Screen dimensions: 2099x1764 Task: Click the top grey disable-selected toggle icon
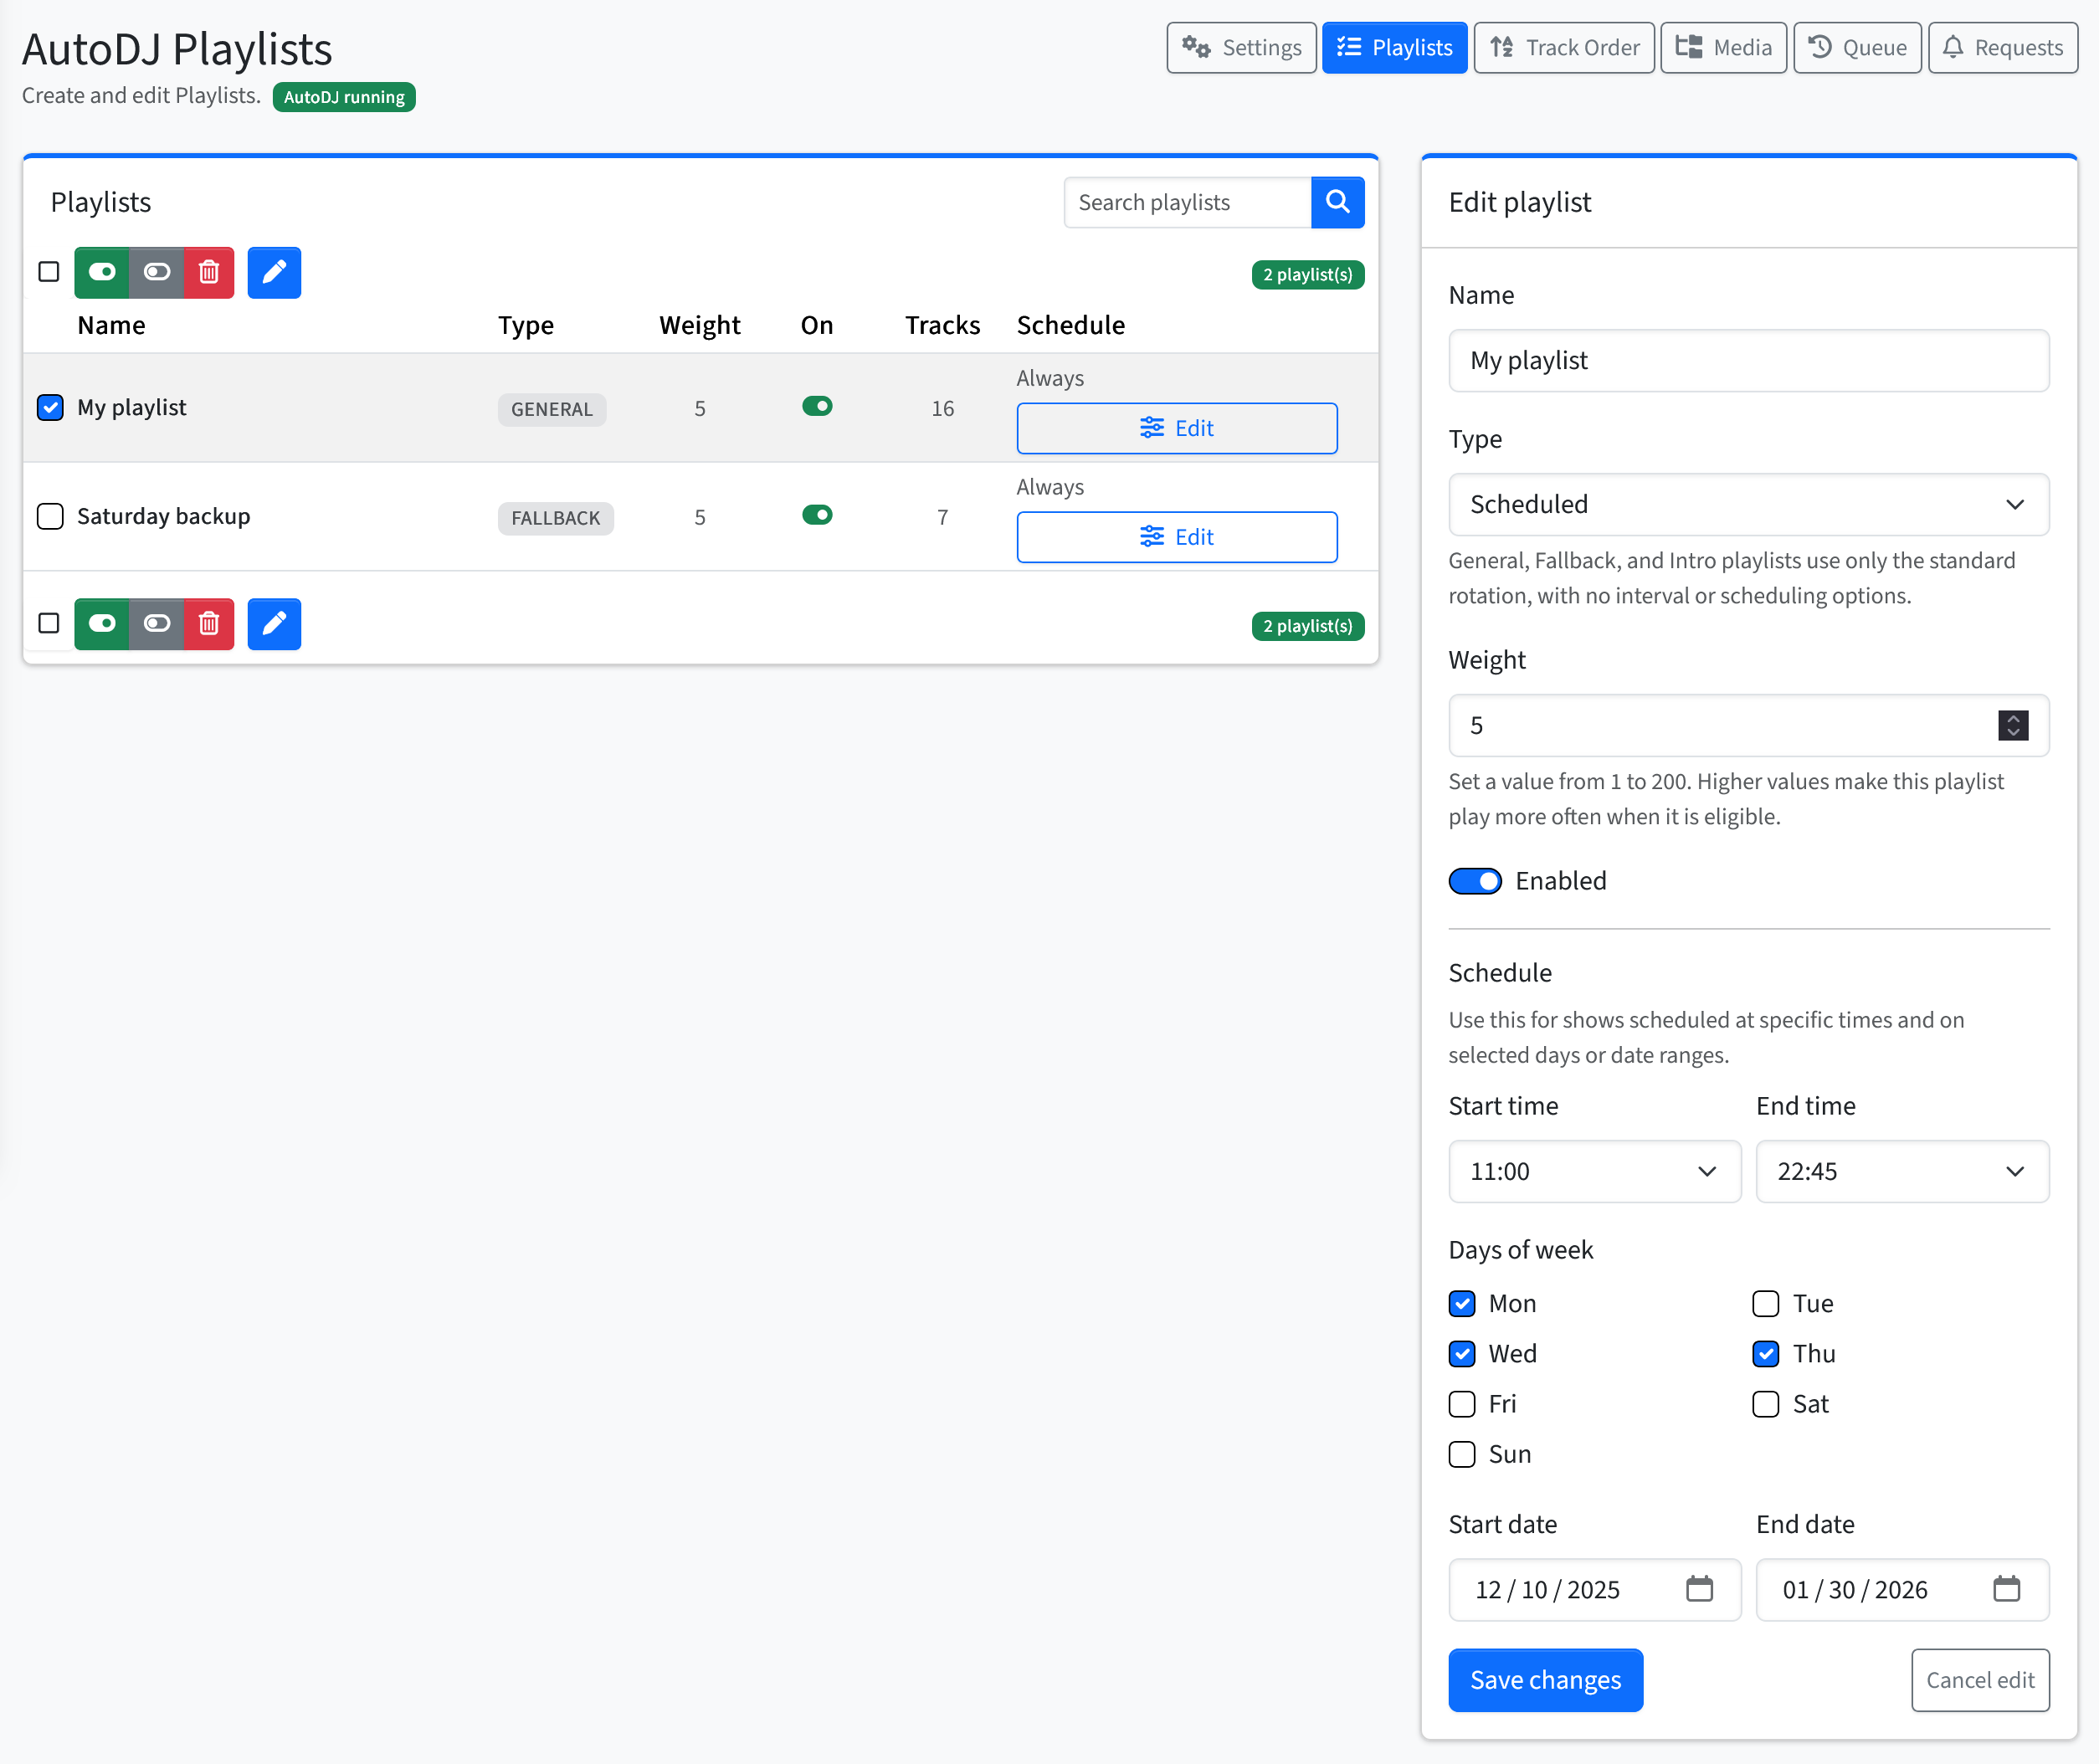click(x=157, y=272)
